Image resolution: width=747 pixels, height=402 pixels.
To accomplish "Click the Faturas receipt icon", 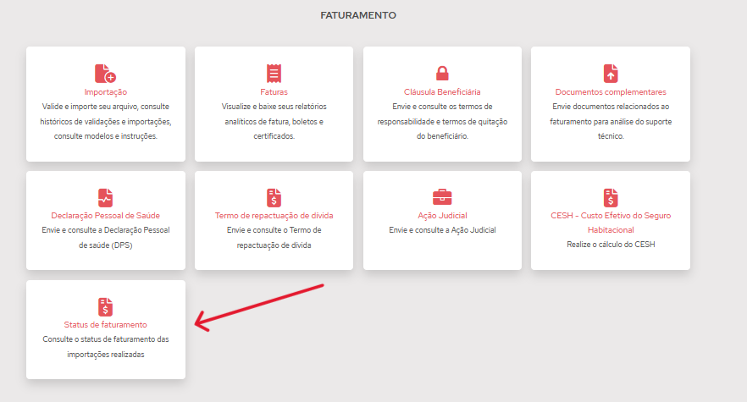I will click(x=274, y=74).
